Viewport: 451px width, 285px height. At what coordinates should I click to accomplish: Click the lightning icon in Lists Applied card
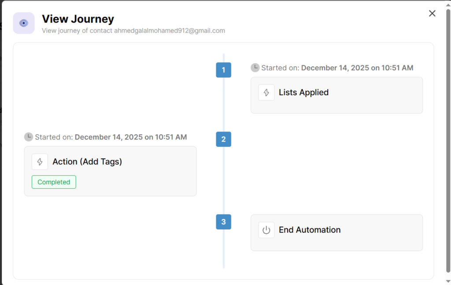(266, 93)
